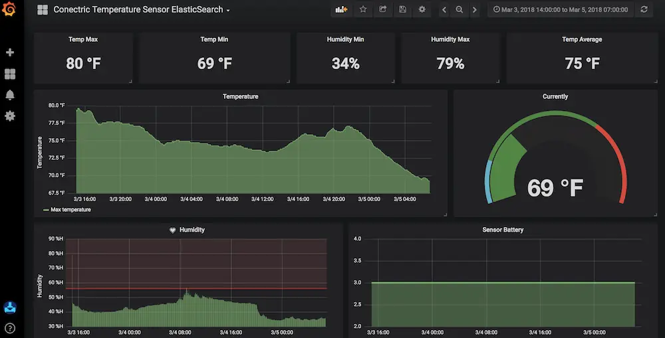Image resolution: width=665 pixels, height=338 pixels.
Task: Open the Temp Max panel title menu
Action: [83, 39]
